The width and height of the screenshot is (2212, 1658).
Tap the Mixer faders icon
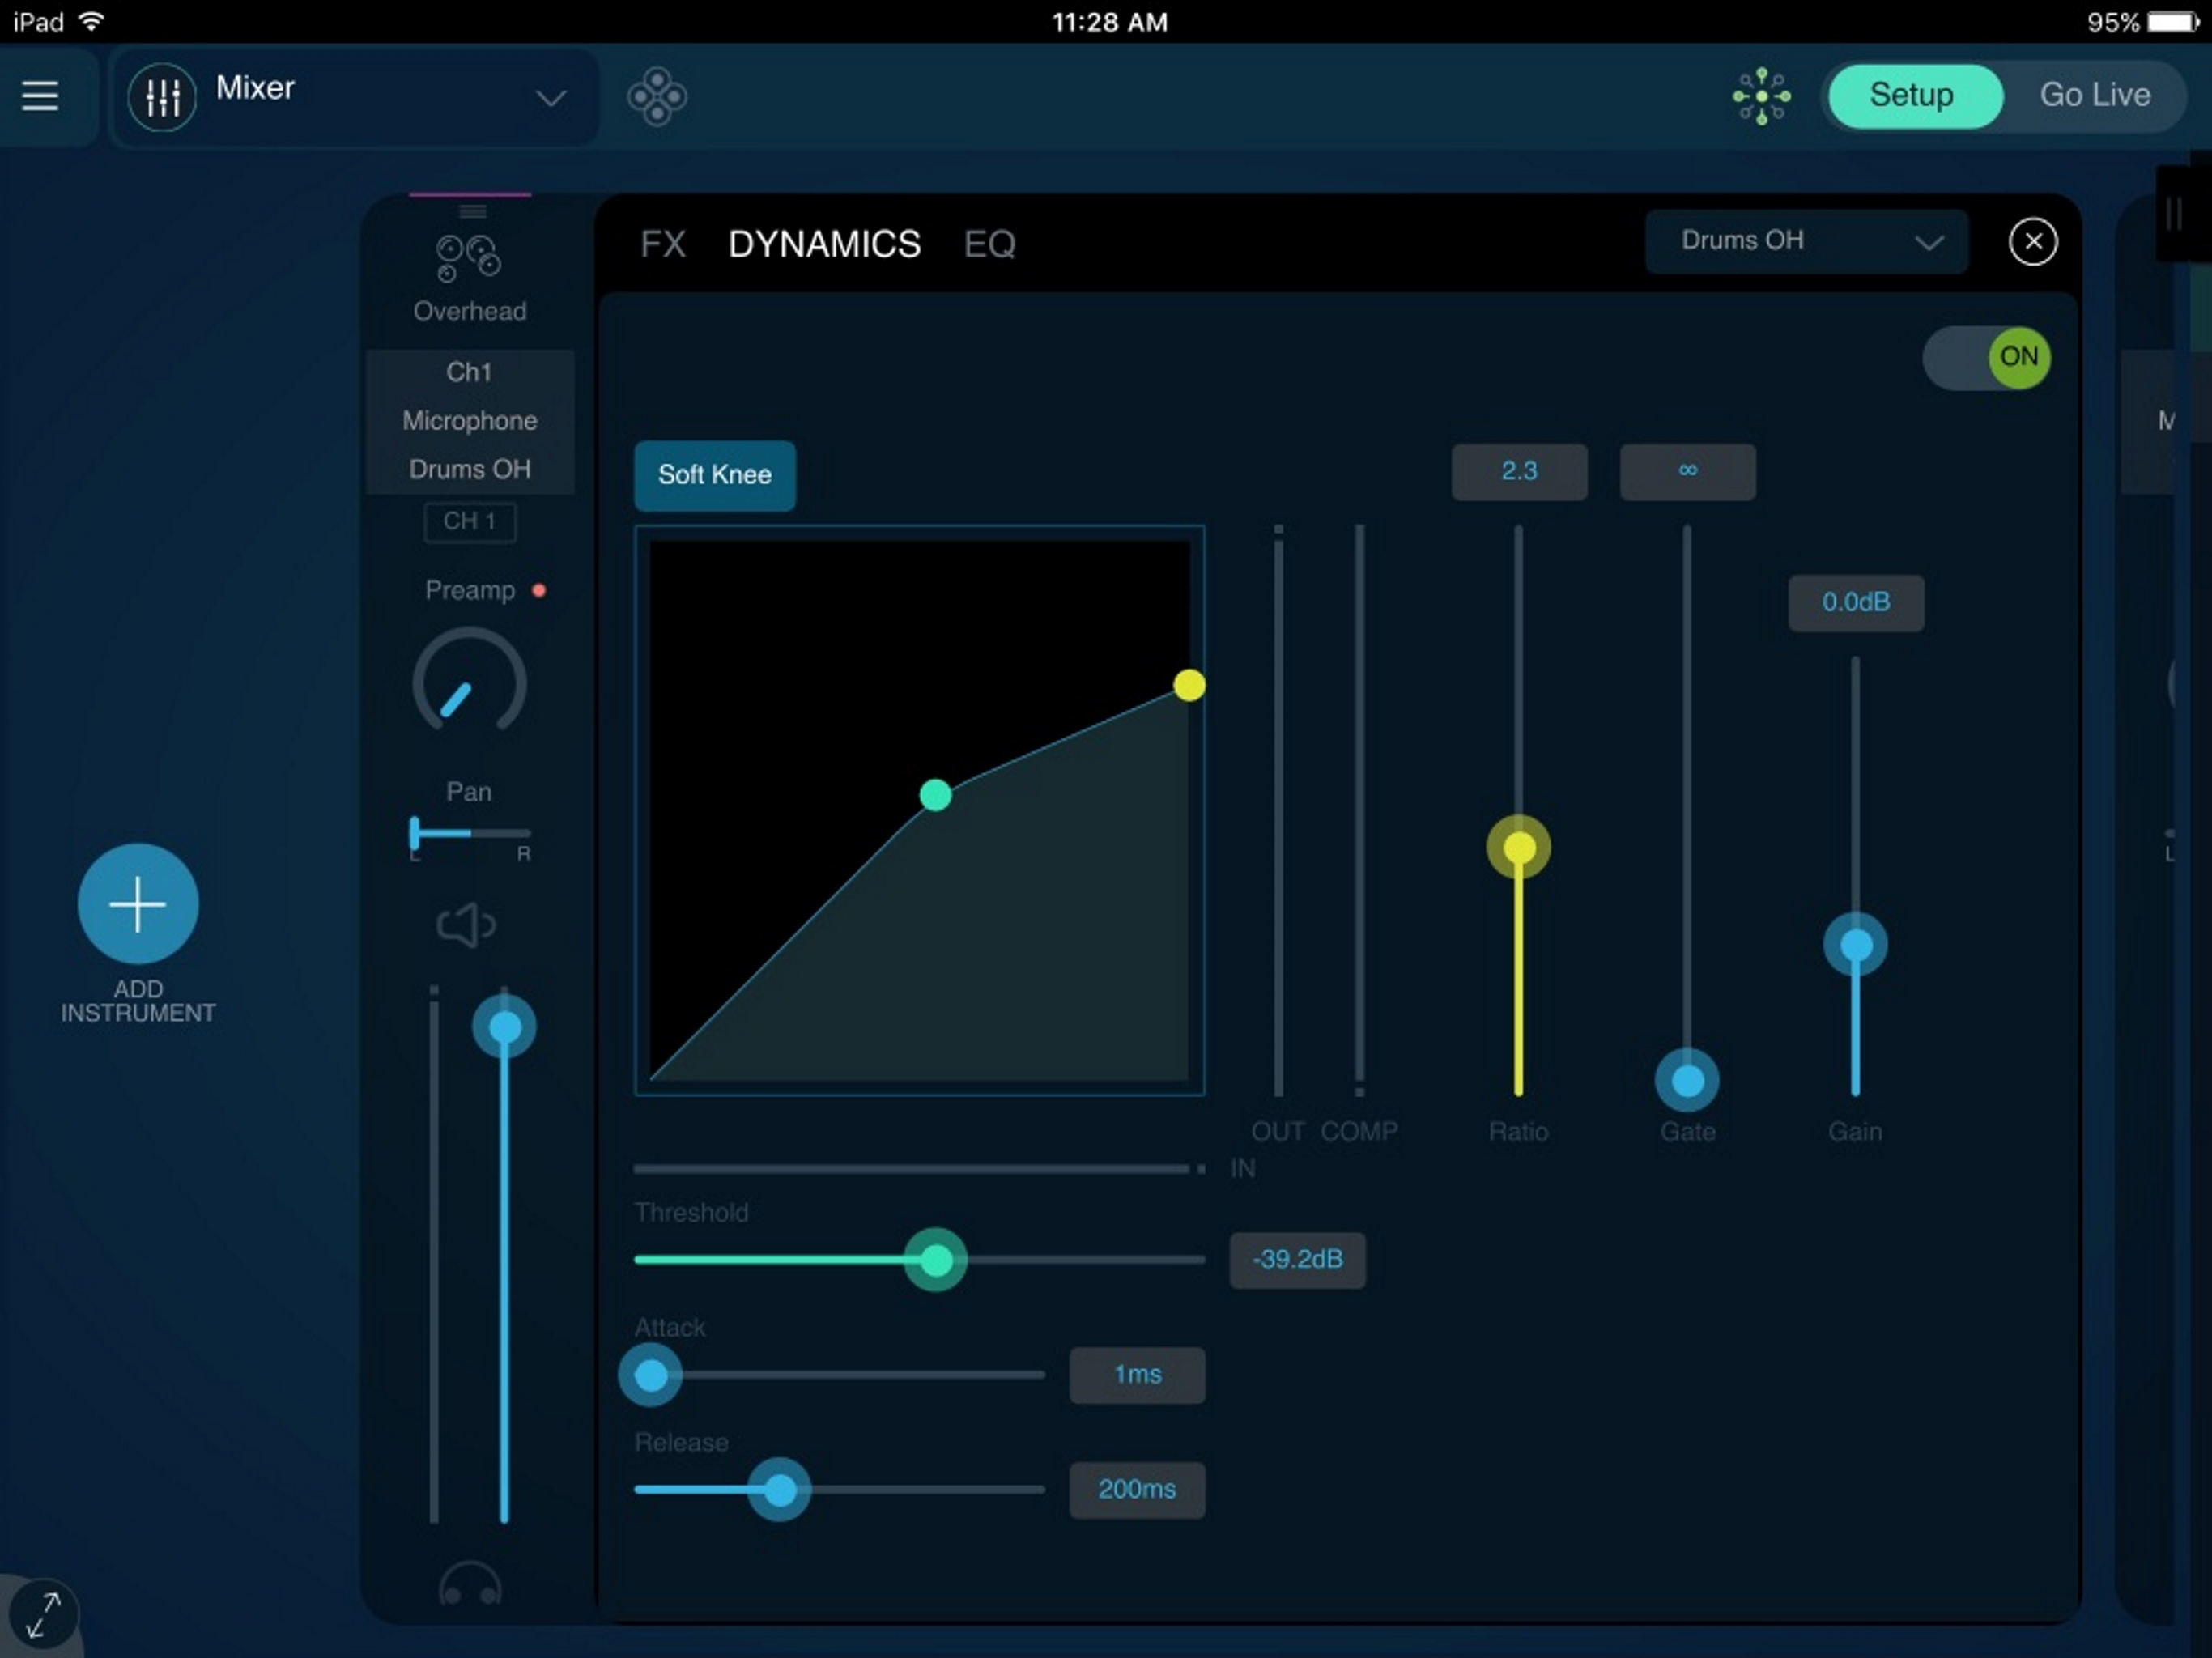coord(162,97)
